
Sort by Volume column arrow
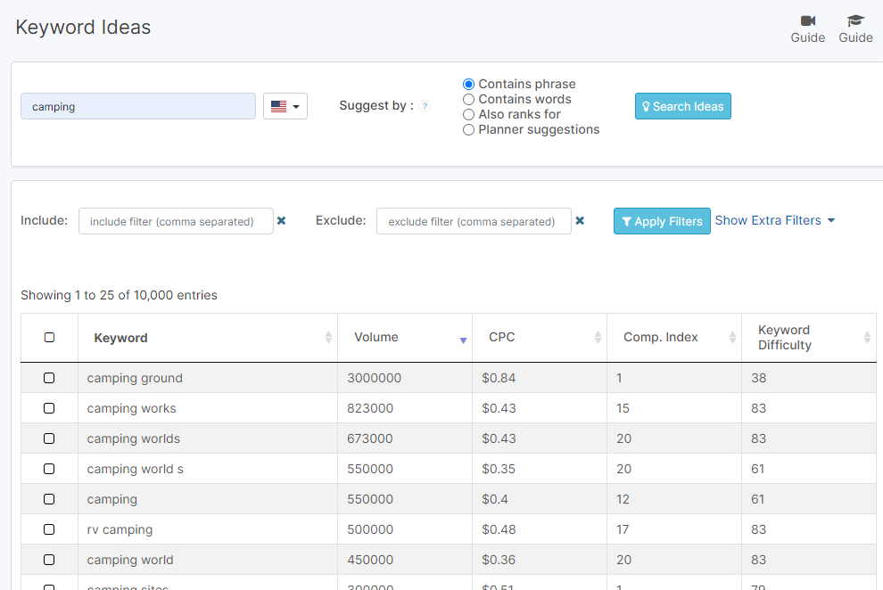(x=463, y=340)
